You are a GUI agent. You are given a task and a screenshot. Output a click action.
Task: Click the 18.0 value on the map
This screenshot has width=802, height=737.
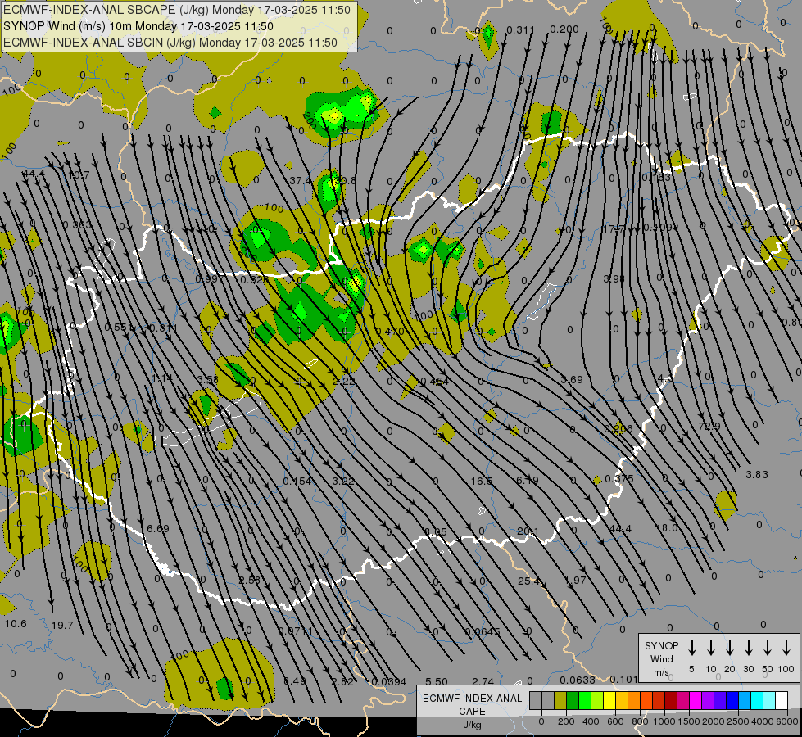tap(667, 528)
